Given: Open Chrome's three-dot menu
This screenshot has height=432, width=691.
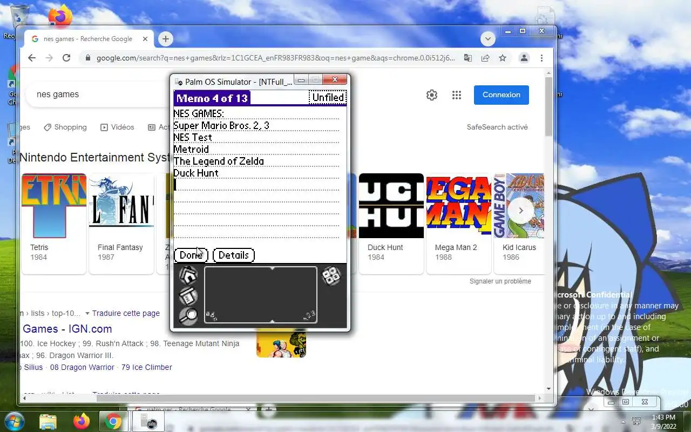Looking at the screenshot, I should pos(541,58).
